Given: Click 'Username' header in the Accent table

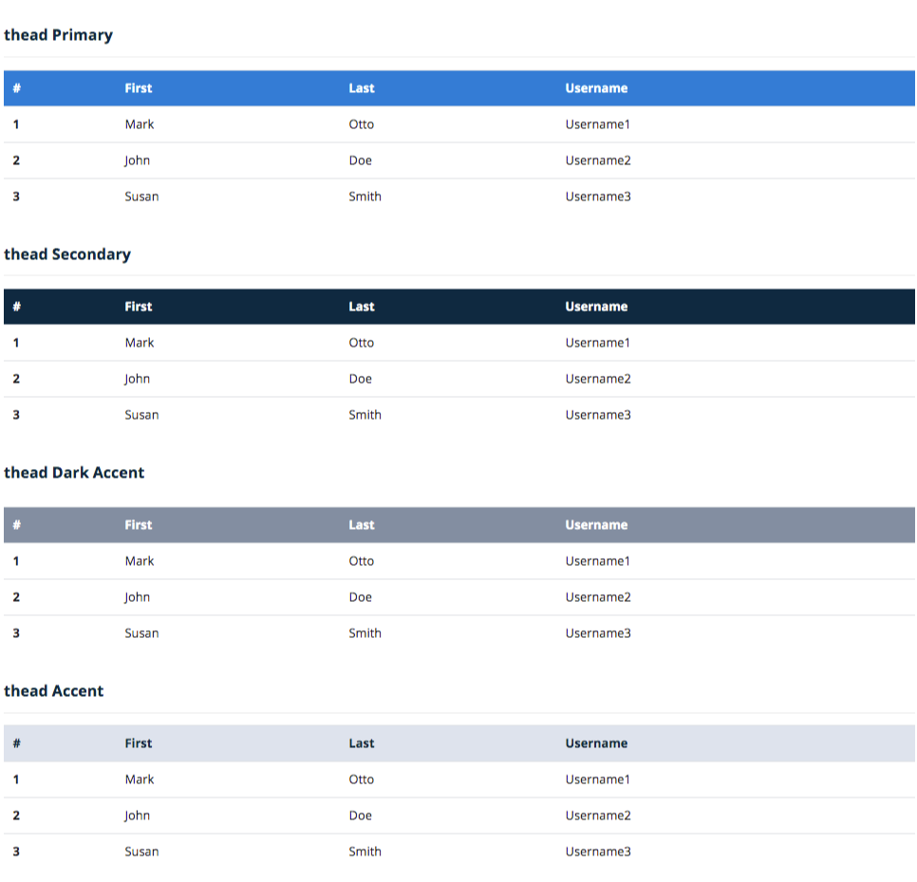Looking at the screenshot, I should (596, 743).
